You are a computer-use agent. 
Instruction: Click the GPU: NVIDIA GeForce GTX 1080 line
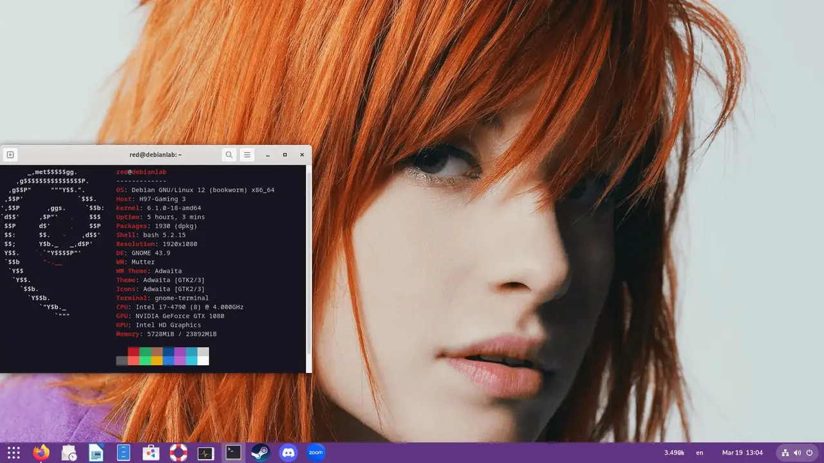pyautogui.click(x=170, y=316)
